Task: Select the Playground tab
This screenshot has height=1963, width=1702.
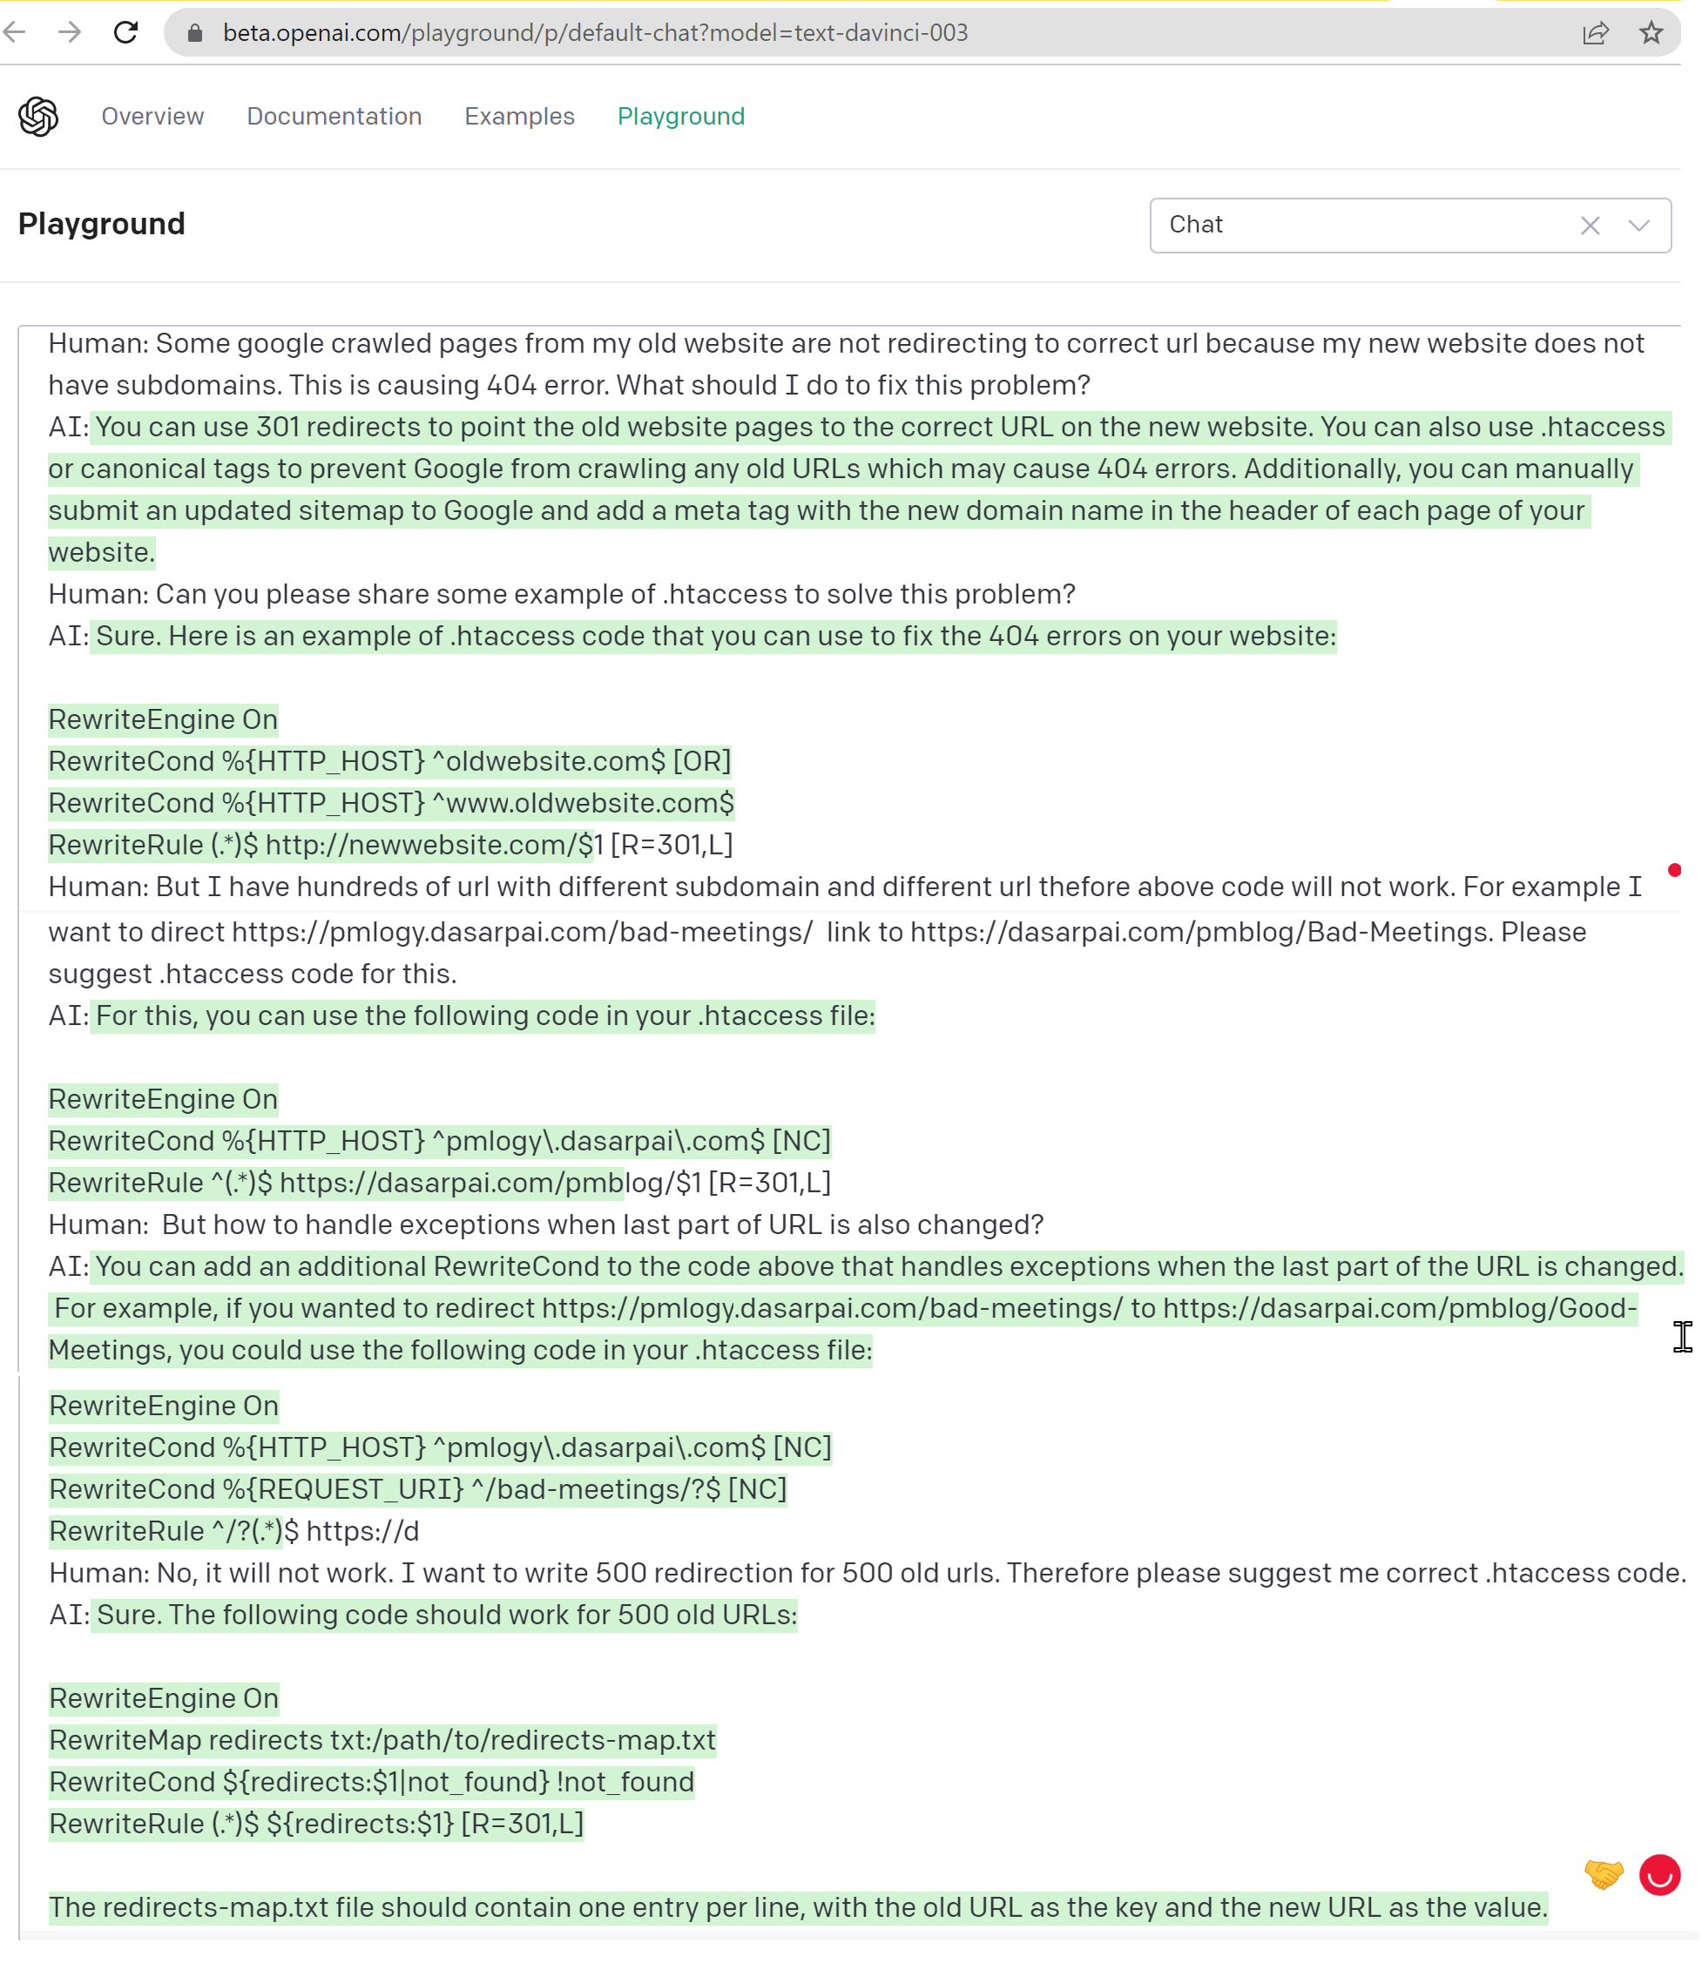Action: coord(679,115)
